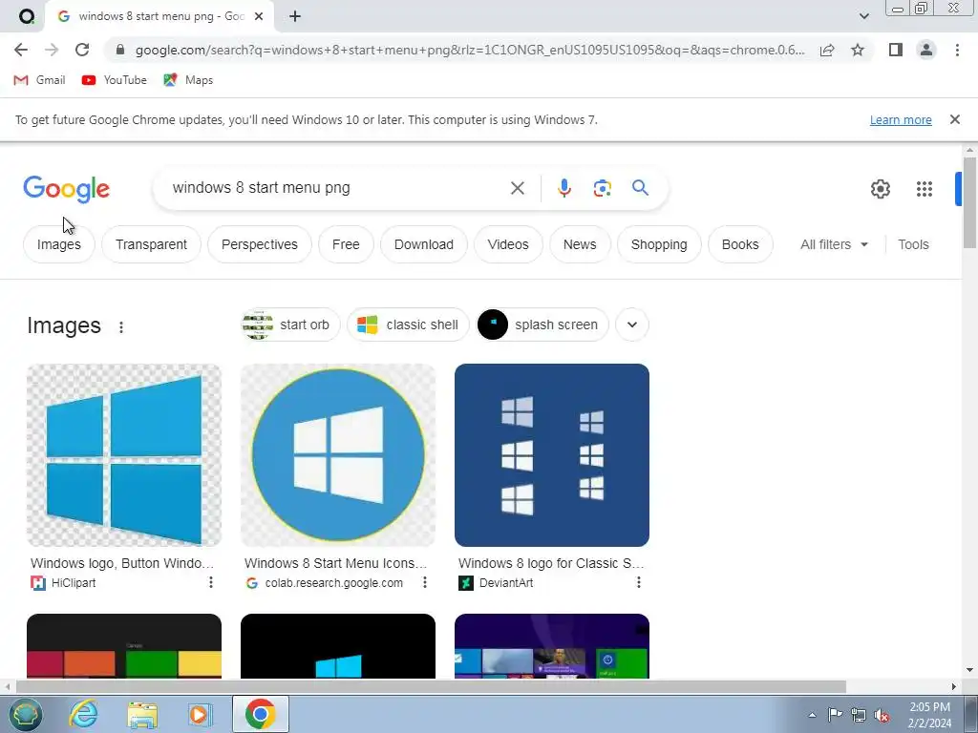The height and width of the screenshot is (733, 978).
Task: Go back to the previous page
Action: click(x=21, y=50)
